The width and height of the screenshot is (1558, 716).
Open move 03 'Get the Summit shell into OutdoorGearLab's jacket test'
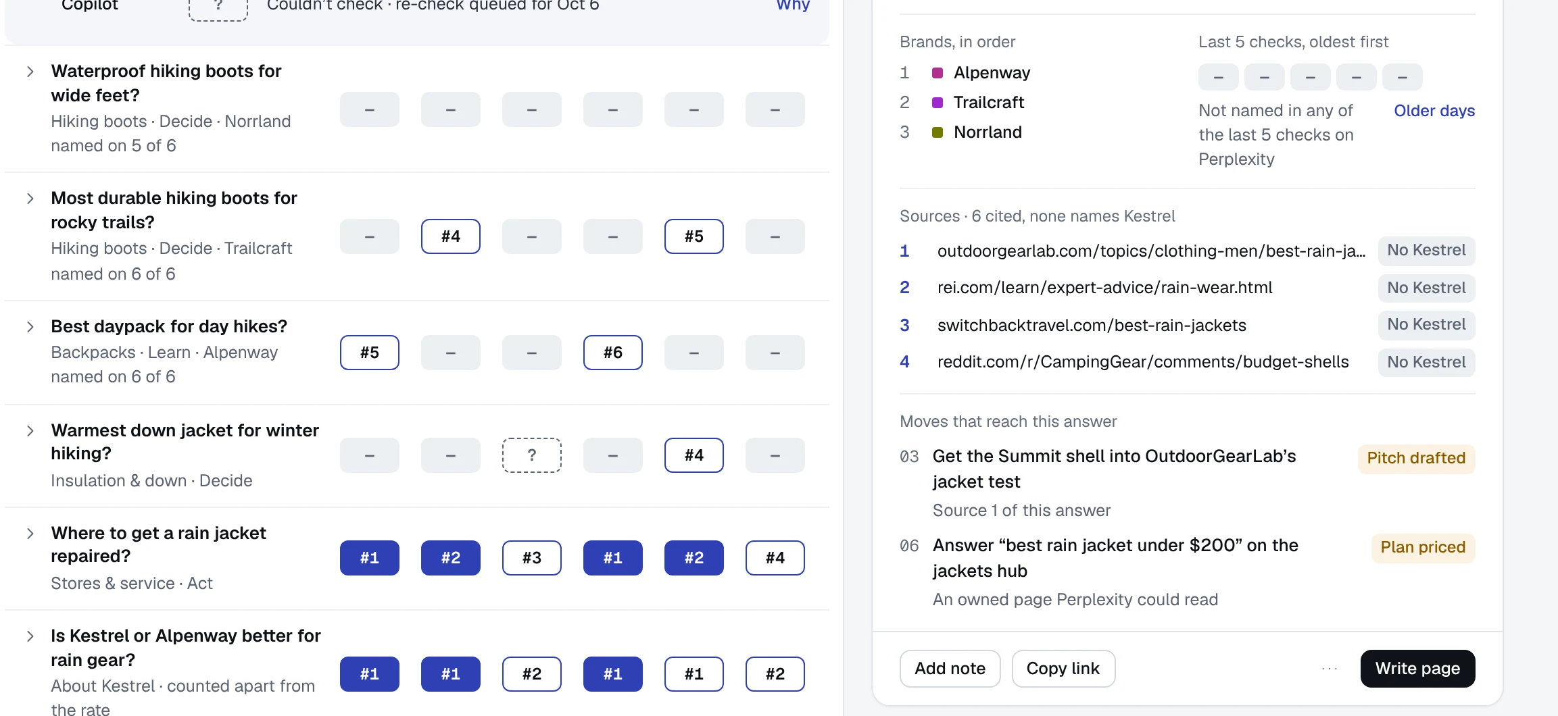[x=1114, y=469]
